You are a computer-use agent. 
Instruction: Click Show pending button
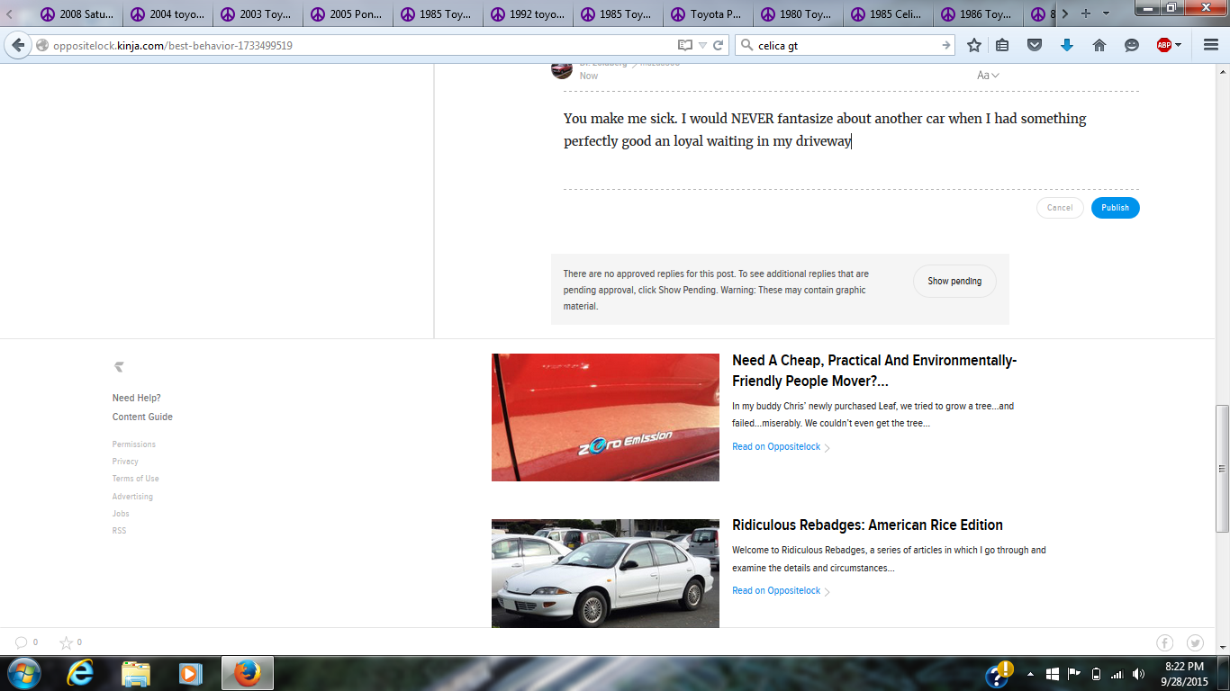pyautogui.click(x=954, y=281)
